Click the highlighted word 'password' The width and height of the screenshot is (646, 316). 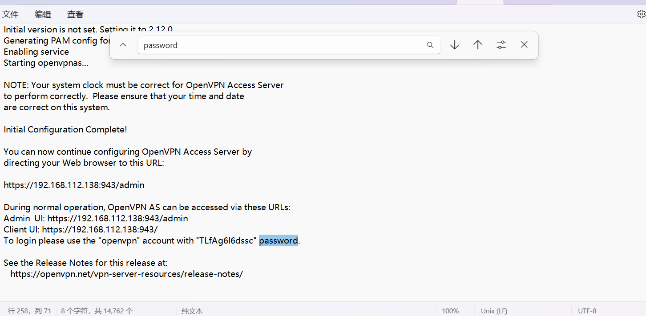click(279, 240)
